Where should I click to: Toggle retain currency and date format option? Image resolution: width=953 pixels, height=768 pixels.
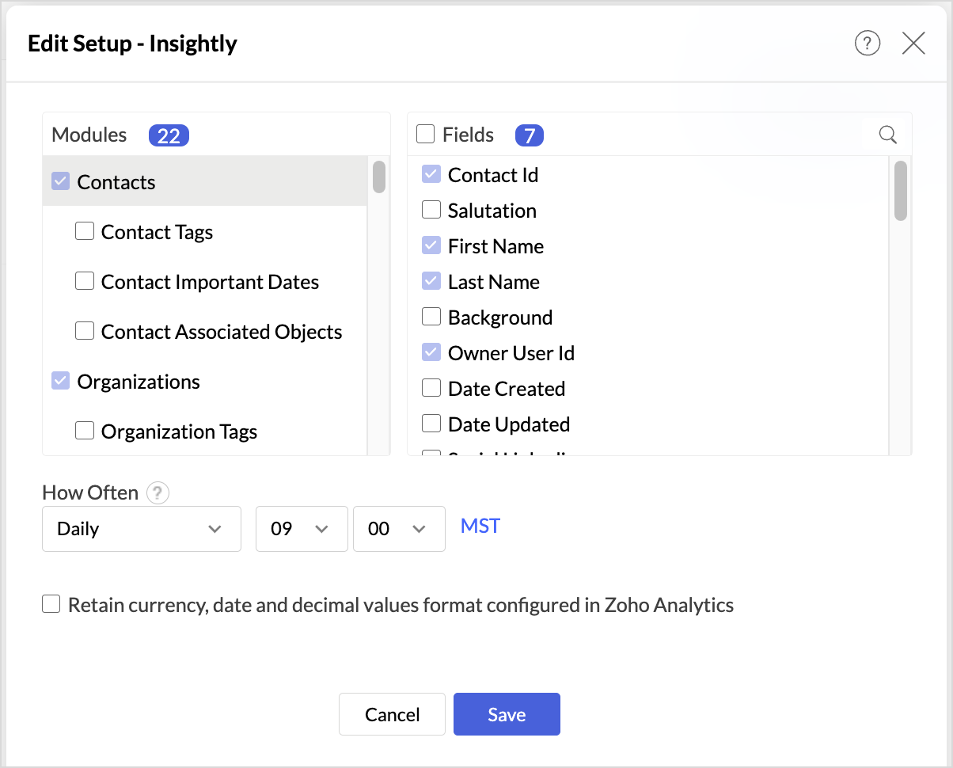[51, 606]
